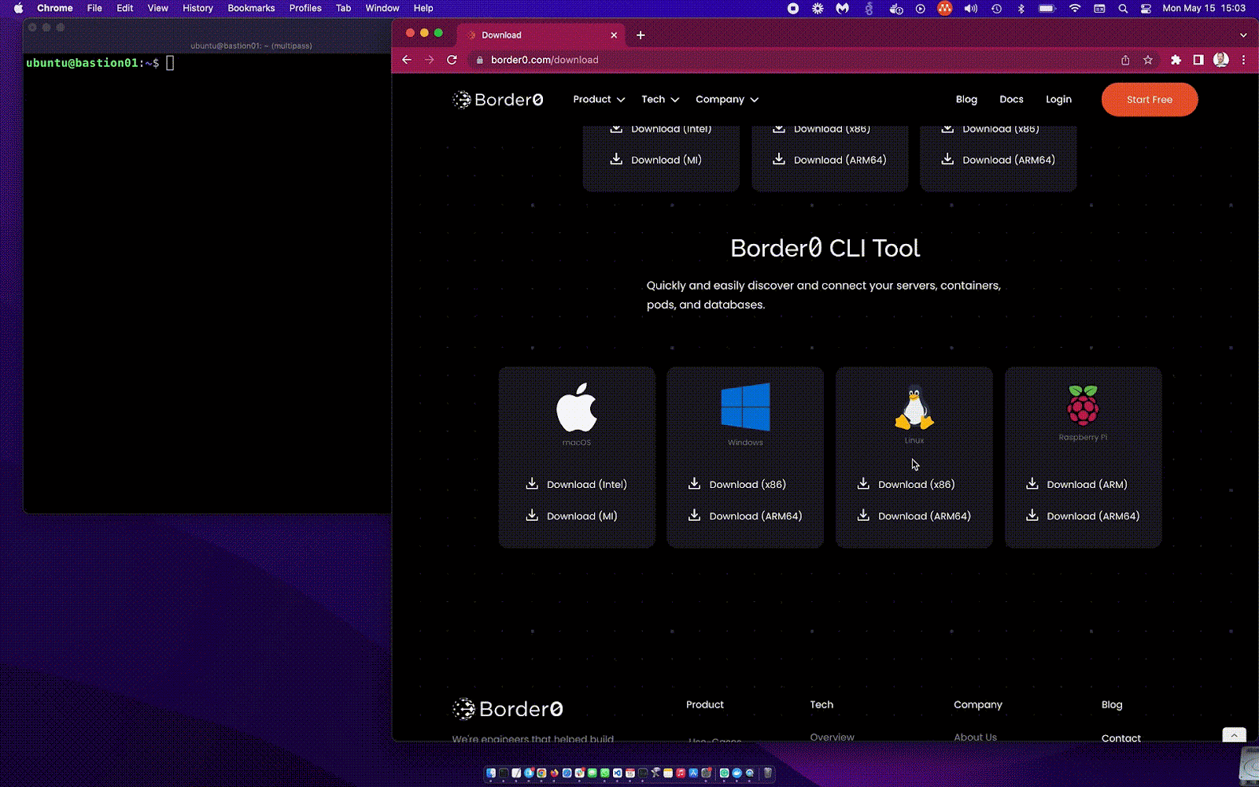Screen dimensions: 1259x787
Task: Open the Trash in the Dock
Action: pyautogui.click(x=768, y=773)
